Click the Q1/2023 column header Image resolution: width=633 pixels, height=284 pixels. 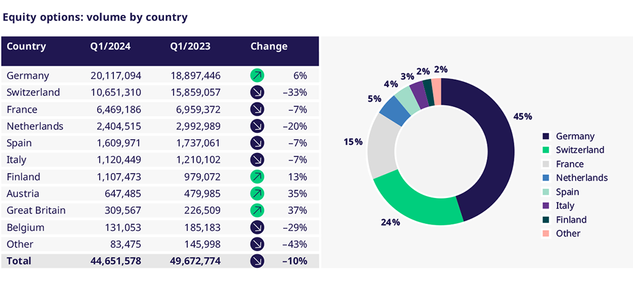pyautogui.click(x=190, y=46)
